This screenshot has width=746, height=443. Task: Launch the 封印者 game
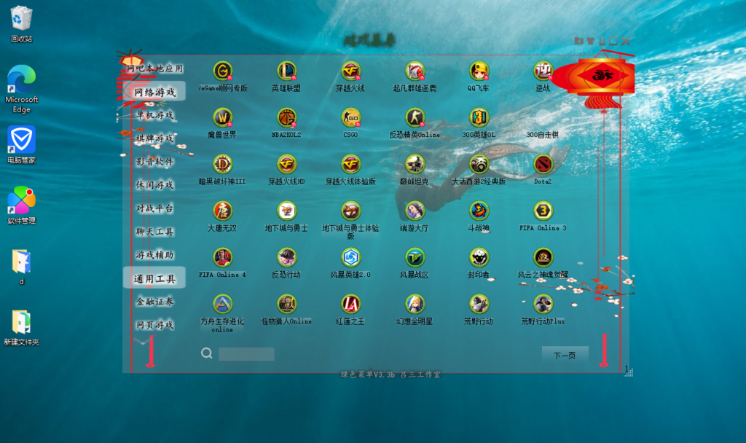[x=479, y=258]
